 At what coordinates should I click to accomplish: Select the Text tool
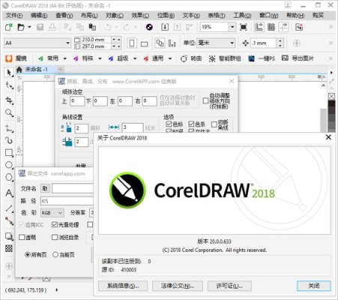[9, 193]
